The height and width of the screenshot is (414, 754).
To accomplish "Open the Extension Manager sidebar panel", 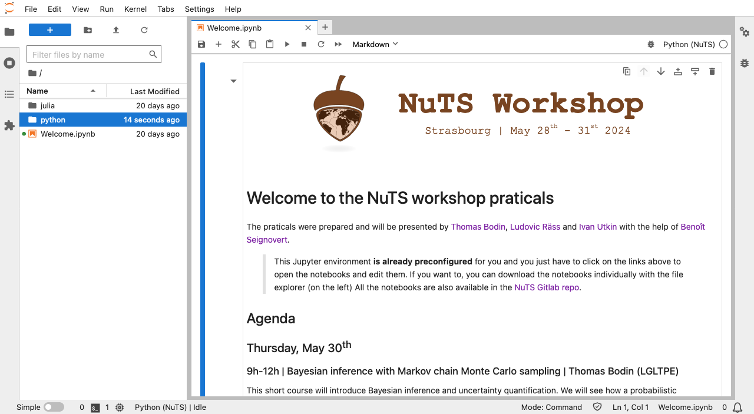I will pyautogui.click(x=9, y=125).
